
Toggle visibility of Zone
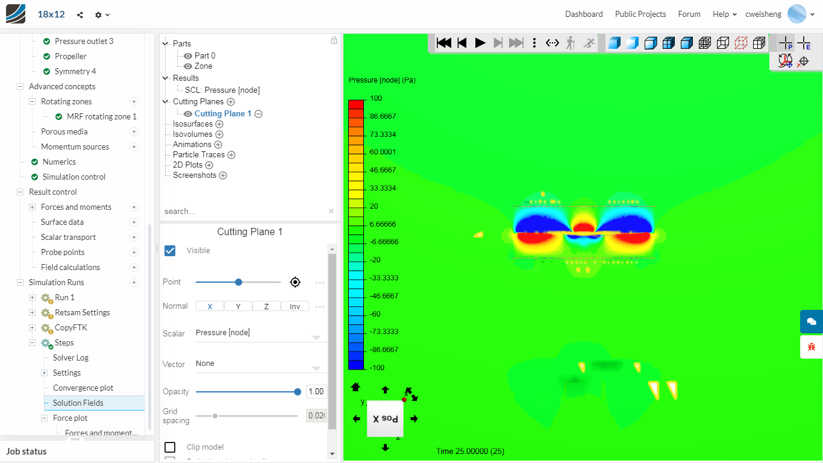point(188,66)
